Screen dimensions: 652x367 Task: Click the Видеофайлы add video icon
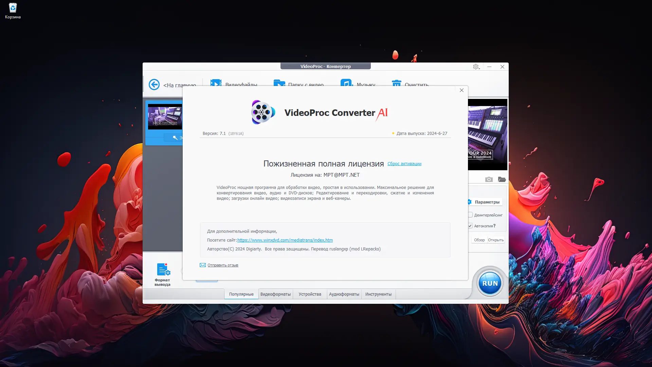(216, 83)
